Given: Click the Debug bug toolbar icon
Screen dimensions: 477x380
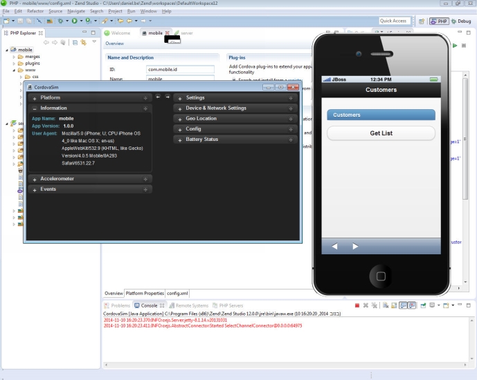Looking at the screenshot, I should click(x=60, y=21).
